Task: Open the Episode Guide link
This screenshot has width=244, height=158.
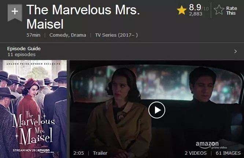Action: point(24,48)
